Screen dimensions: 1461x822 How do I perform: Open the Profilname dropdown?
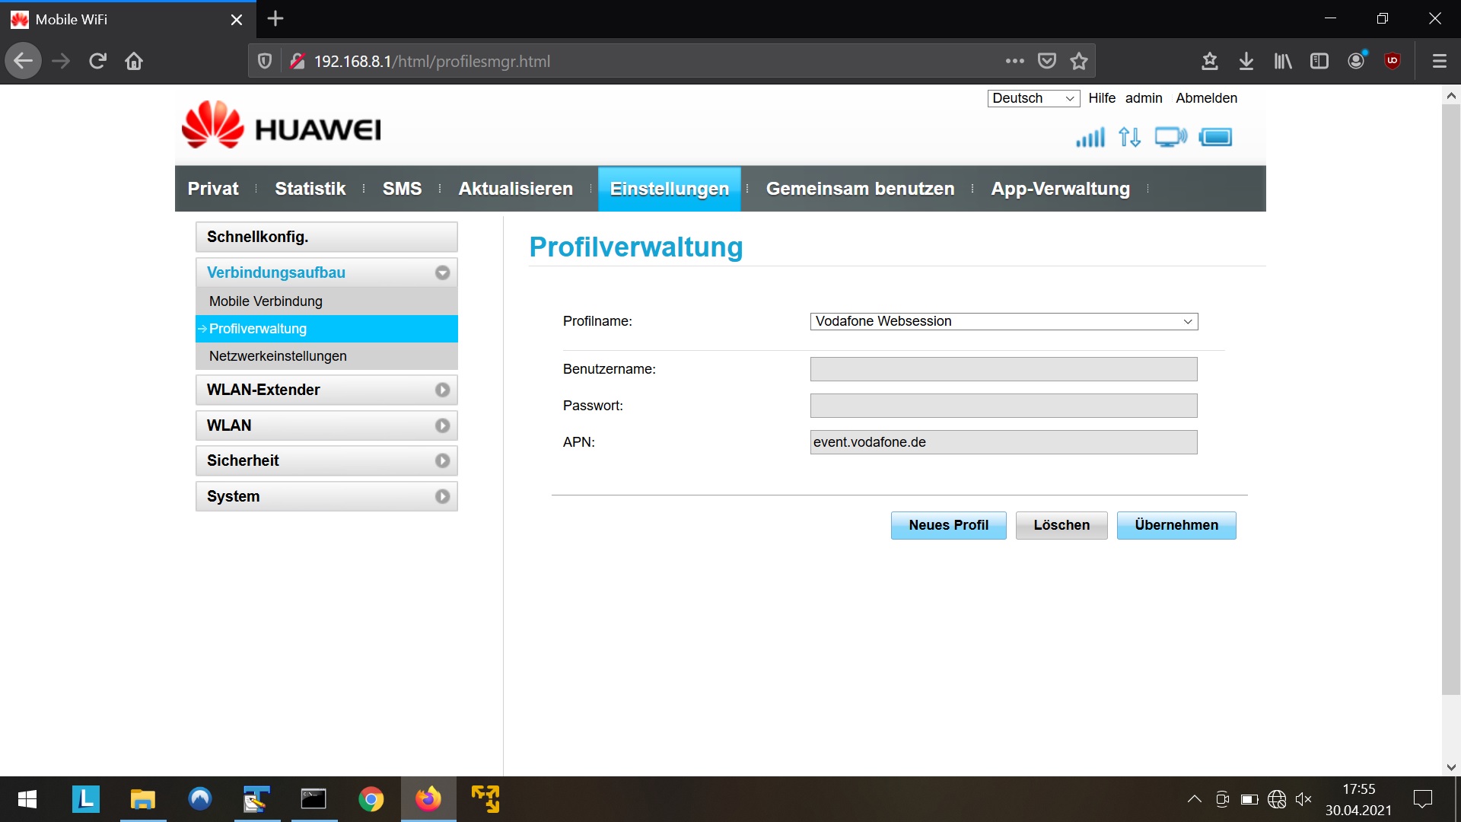1004,321
